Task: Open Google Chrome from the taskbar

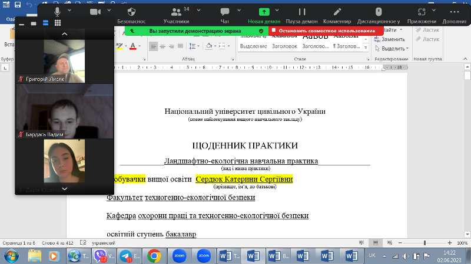Action: (x=154, y=256)
